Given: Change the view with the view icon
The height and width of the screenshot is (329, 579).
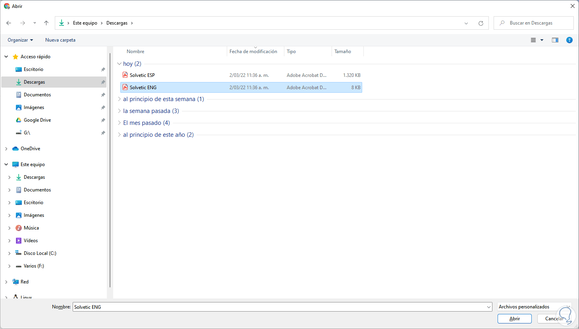Looking at the screenshot, I should (533, 40).
